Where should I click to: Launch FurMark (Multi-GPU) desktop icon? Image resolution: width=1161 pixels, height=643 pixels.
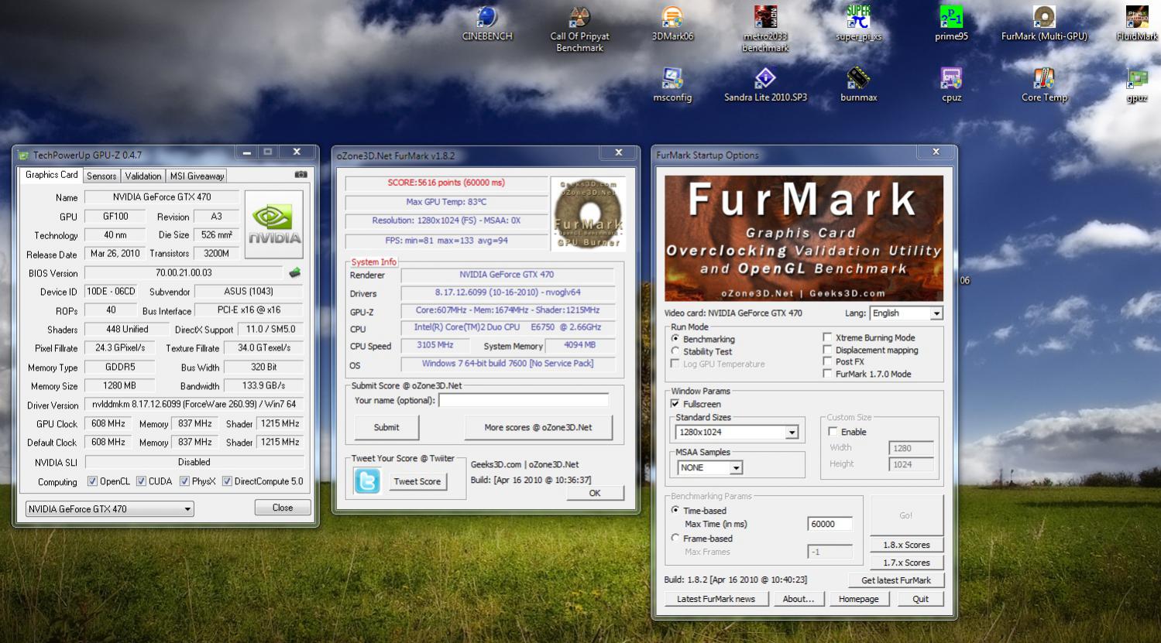click(x=1044, y=23)
